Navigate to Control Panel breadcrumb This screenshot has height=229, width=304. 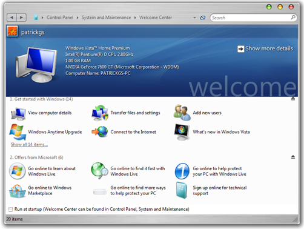tap(60, 18)
